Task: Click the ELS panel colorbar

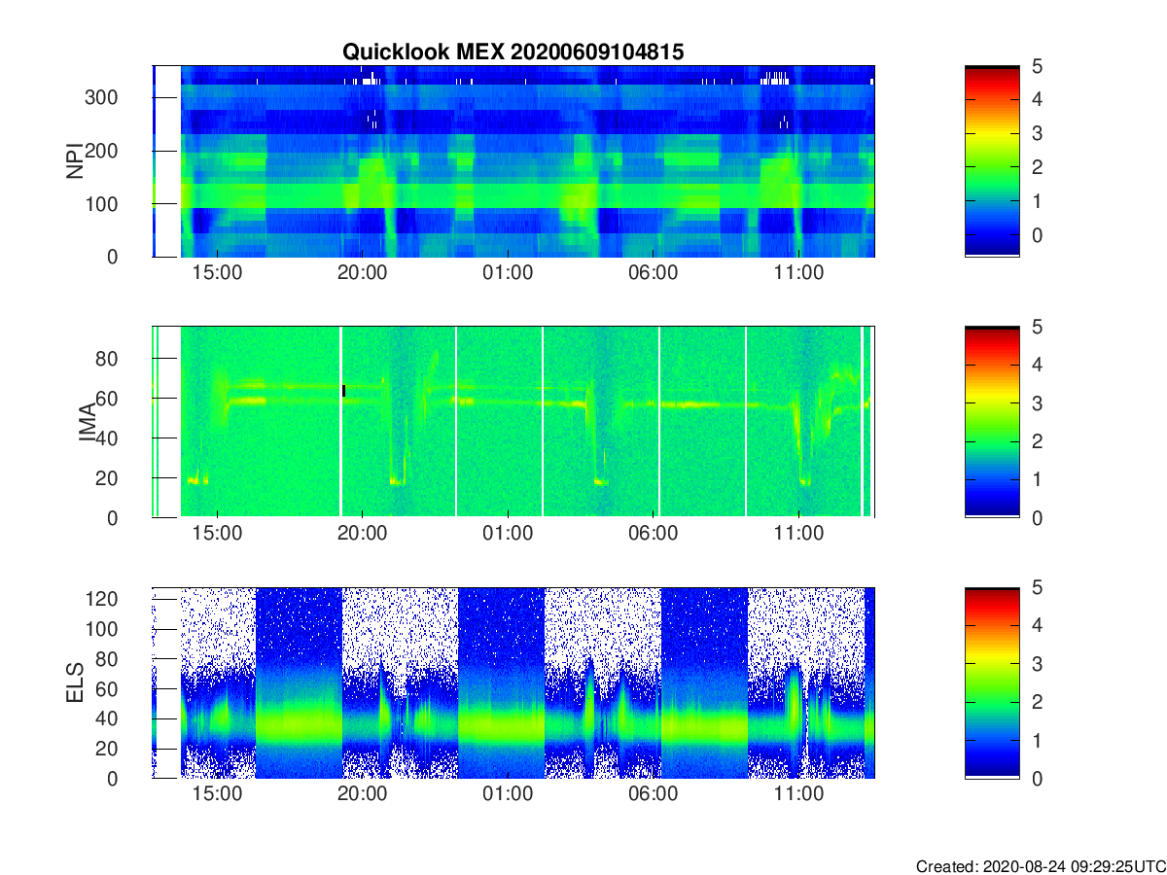Action: (x=992, y=682)
